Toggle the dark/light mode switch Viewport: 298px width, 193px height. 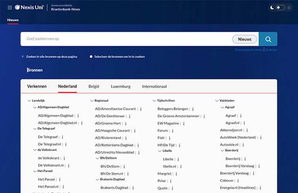tap(280, 8)
